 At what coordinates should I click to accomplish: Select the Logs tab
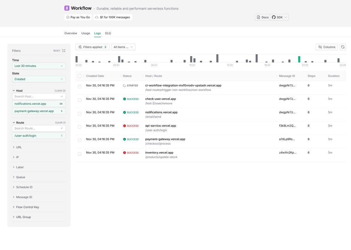pyautogui.click(x=97, y=33)
